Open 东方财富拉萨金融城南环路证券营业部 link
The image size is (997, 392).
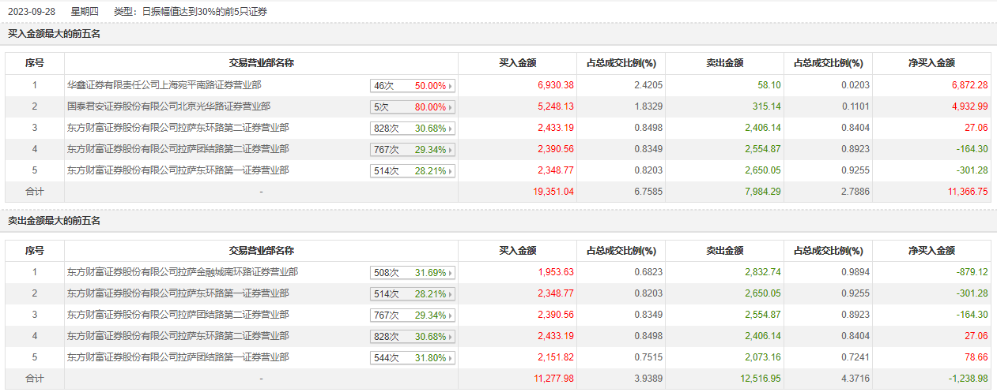pyautogui.click(x=183, y=272)
